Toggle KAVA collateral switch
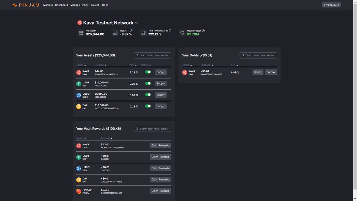The image size is (357, 201). coord(148,72)
